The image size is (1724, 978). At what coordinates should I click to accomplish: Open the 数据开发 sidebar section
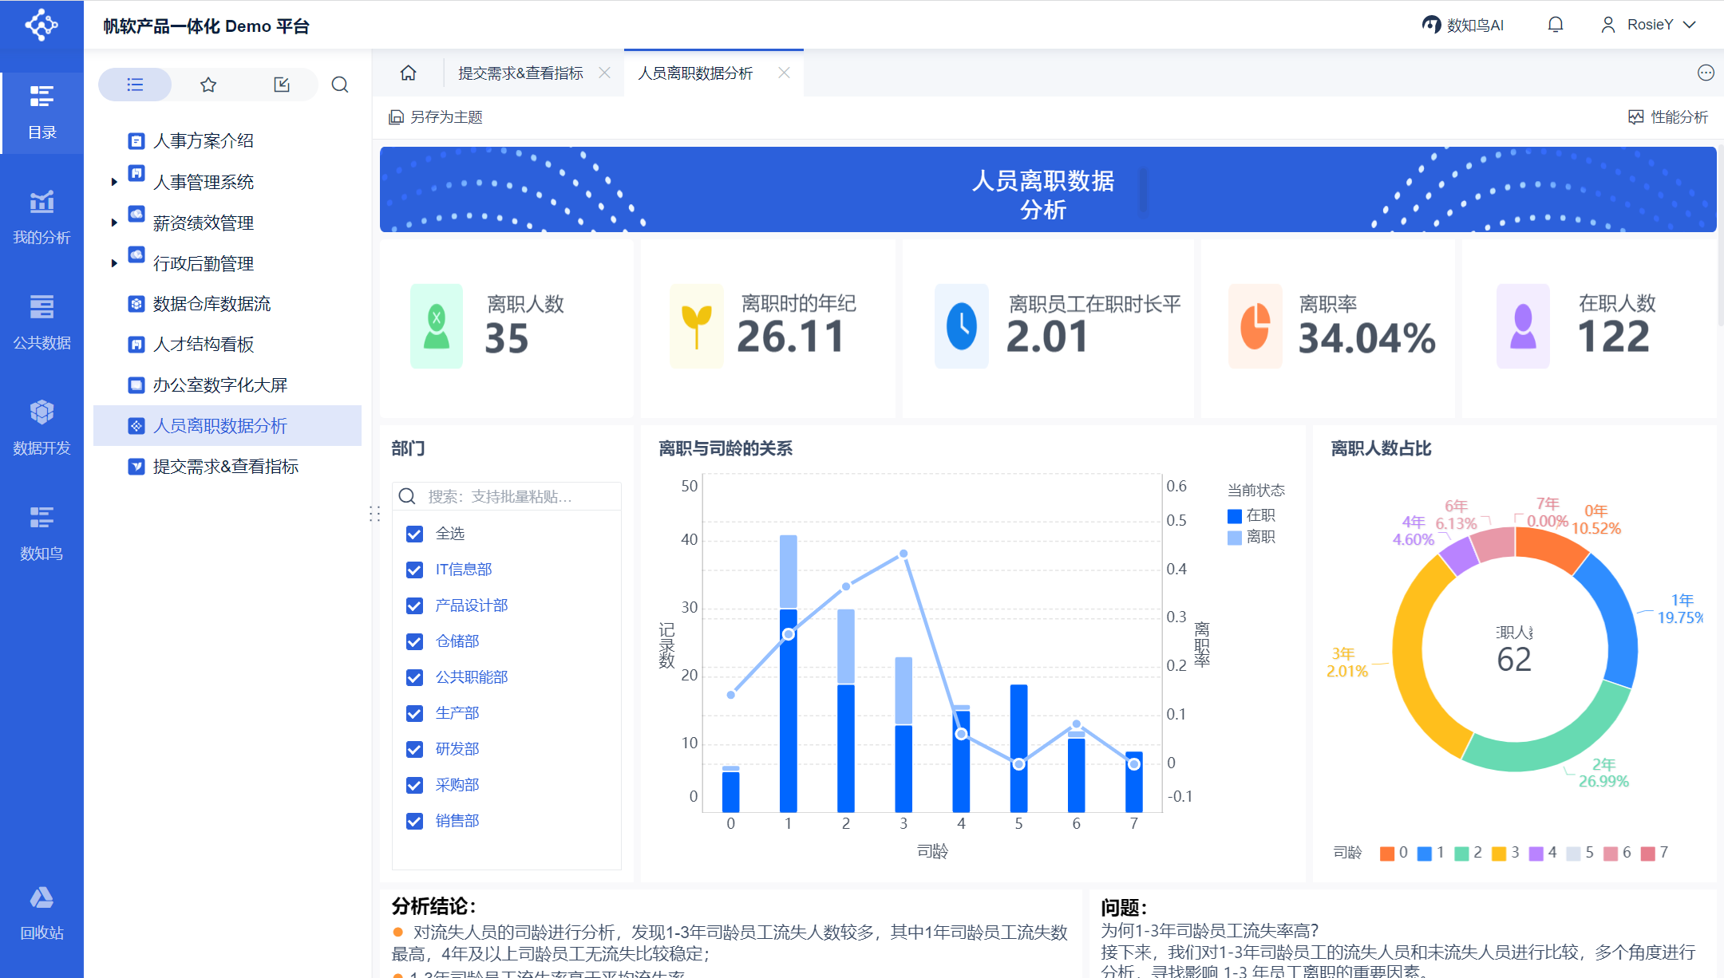(42, 428)
